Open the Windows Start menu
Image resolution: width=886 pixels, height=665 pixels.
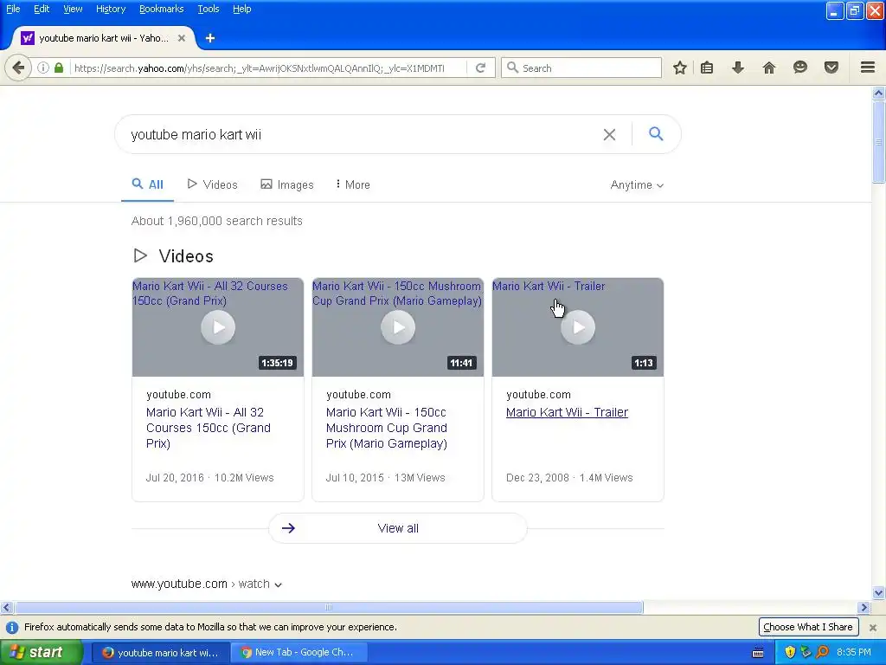41,653
